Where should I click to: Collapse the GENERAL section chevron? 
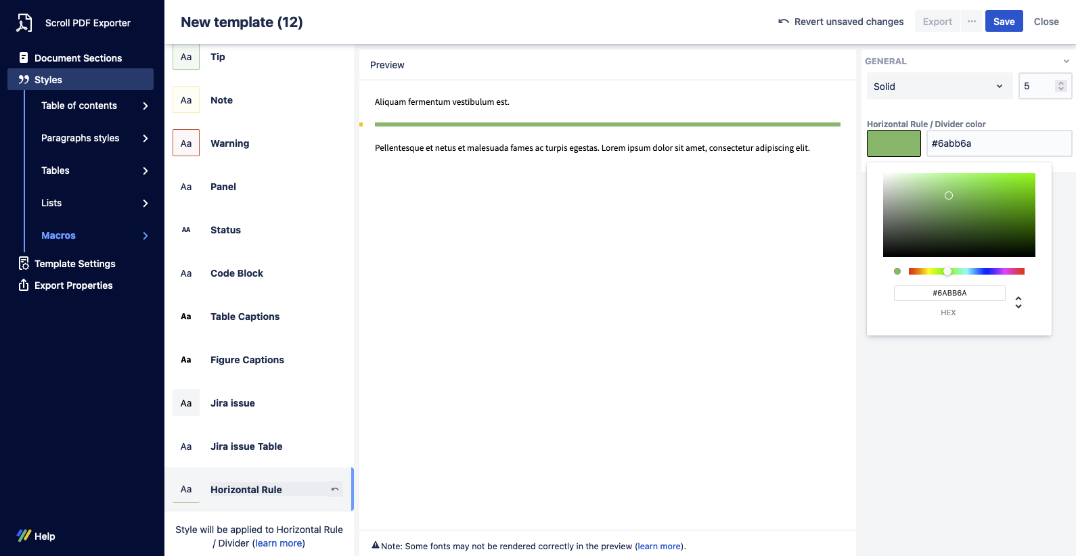[x=1066, y=62]
